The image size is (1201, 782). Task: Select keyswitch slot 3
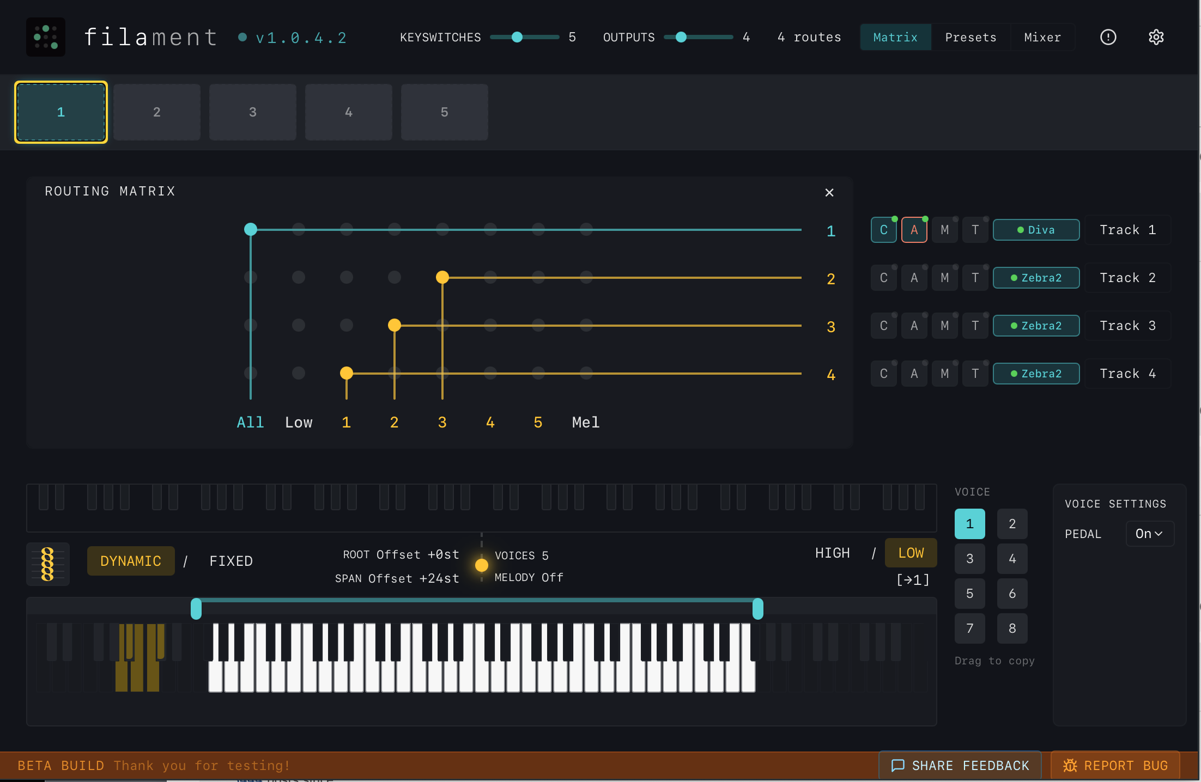253,112
